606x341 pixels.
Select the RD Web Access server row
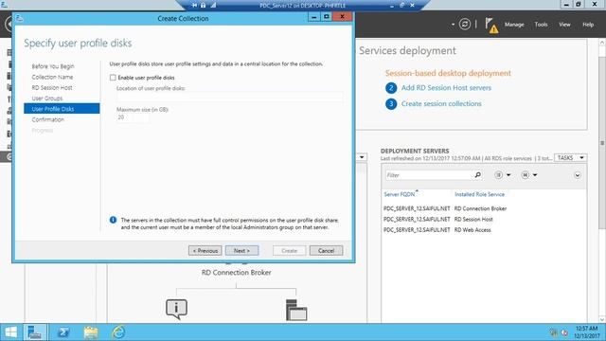pos(484,229)
